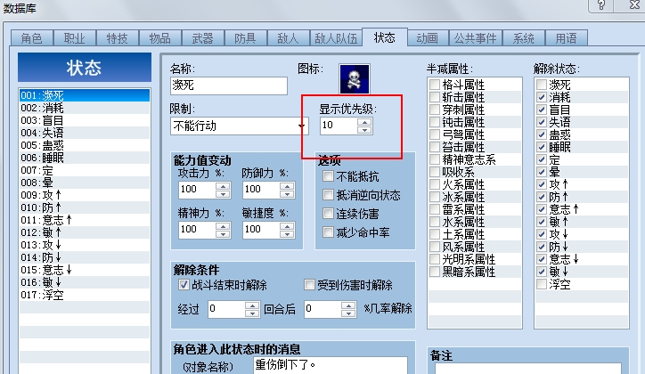Select state 006:睡眠 in list
The width and height of the screenshot is (645, 374).
(x=85, y=158)
